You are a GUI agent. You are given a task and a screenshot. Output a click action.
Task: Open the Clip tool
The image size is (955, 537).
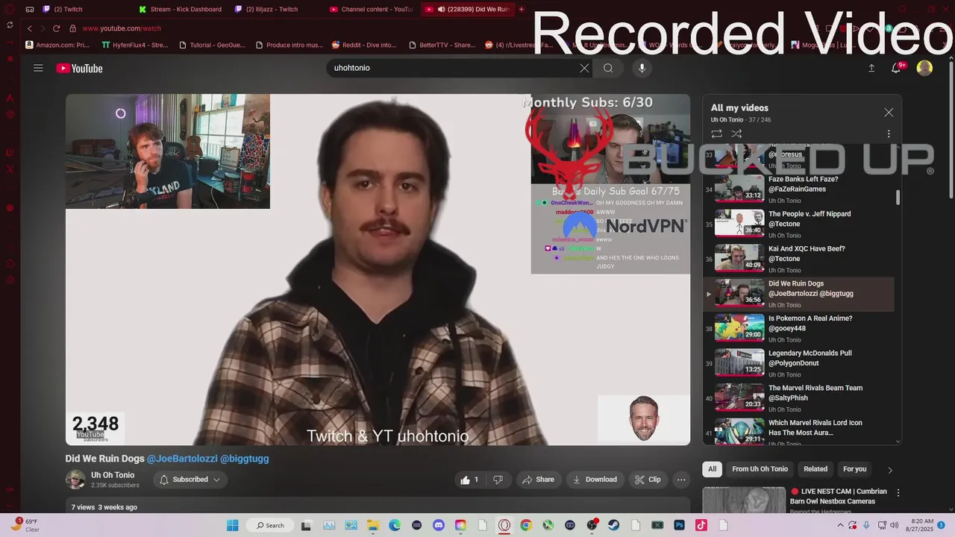click(x=648, y=480)
